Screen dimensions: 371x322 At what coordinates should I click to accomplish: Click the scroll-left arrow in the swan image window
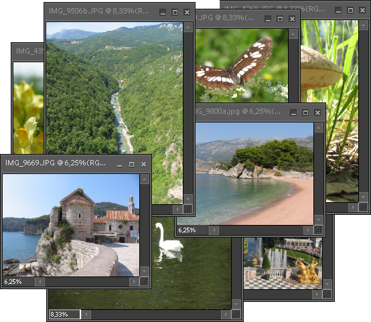pyautogui.click(x=86, y=315)
